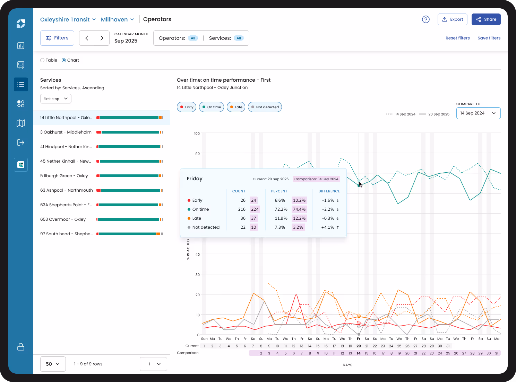Screen dimensions: 516x382
Task: Click the shapes grid icon in the sidebar
Action: [21, 103]
